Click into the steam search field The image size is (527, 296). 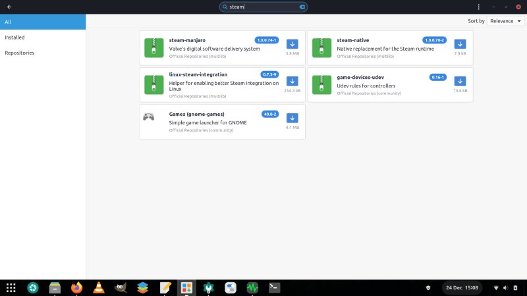click(x=263, y=7)
